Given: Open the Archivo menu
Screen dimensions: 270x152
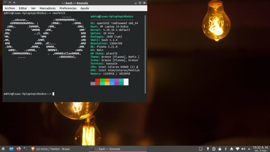Looking at the screenshot, I should (10, 8).
